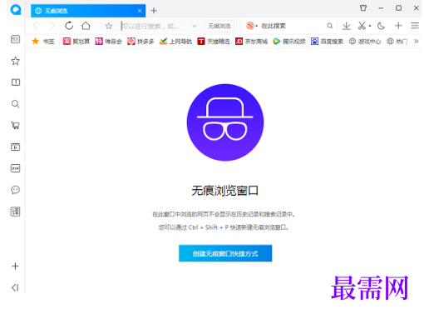This screenshot has width=424, height=314.
Task: Open the 拼多多 bookmark
Action: point(141,42)
